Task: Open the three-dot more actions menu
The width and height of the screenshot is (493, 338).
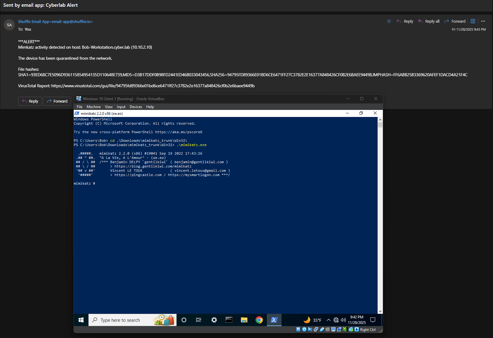Action: point(483,21)
